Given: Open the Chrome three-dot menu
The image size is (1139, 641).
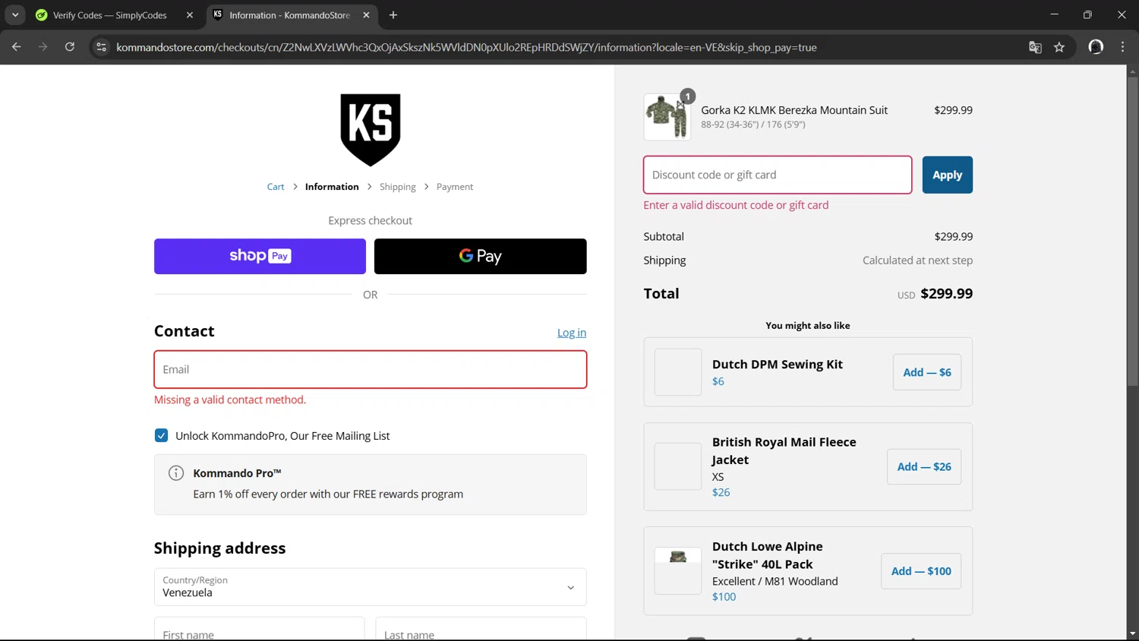Looking at the screenshot, I should [1122, 47].
